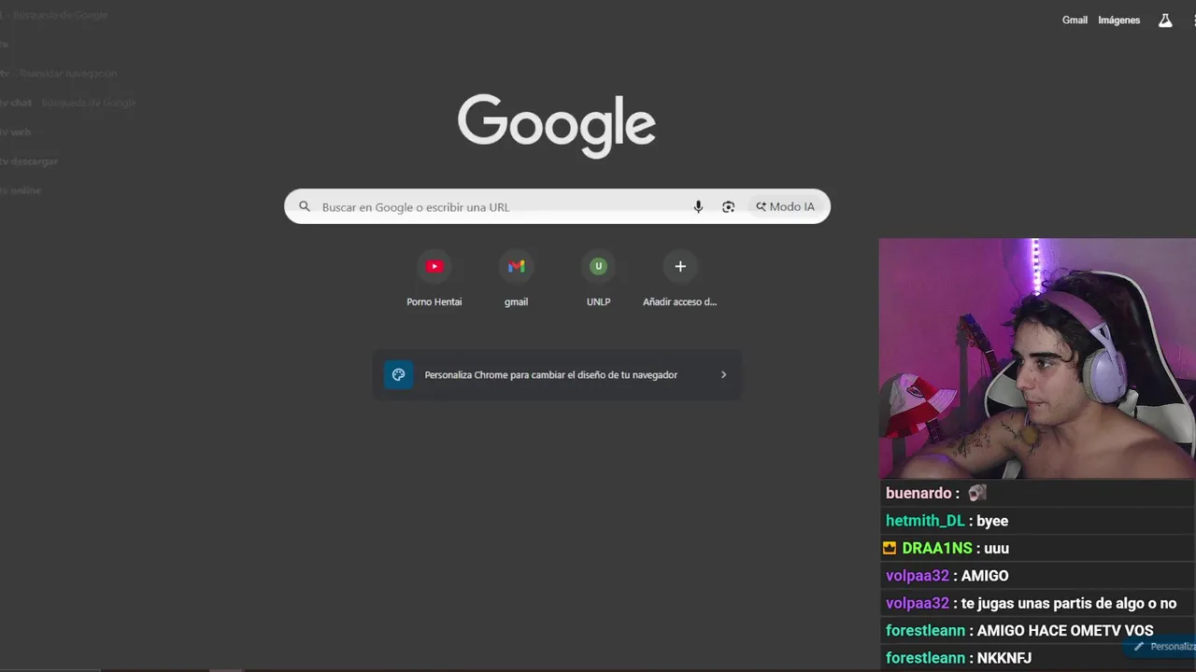Click the chat message 'uuu'

(x=997, y=548)
